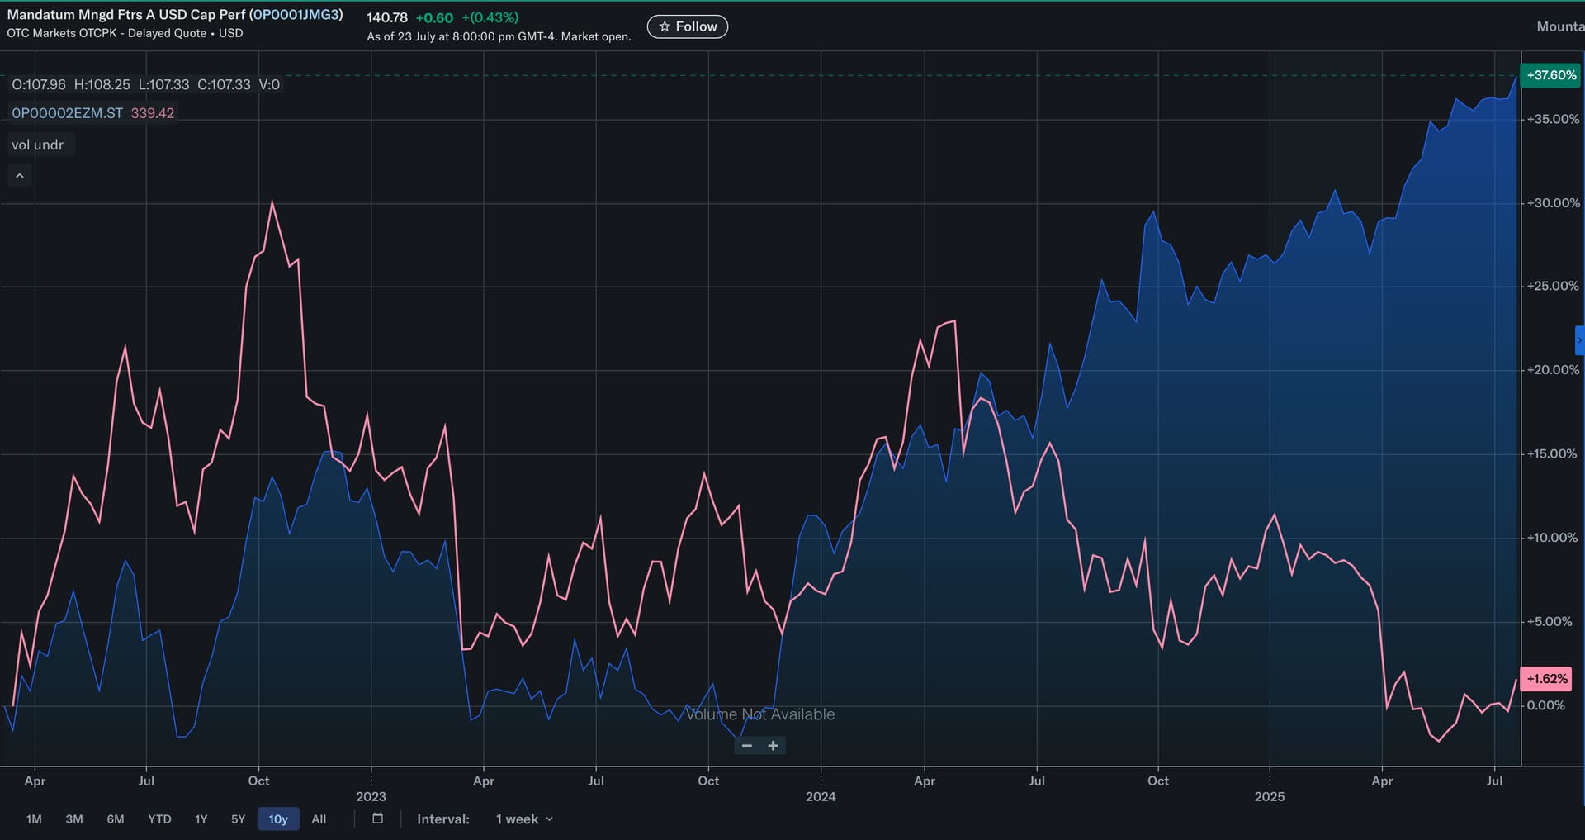Open the Interval 1 week dropdown
The height and width of the screenshot is (840, 1585).
(523, 819)
